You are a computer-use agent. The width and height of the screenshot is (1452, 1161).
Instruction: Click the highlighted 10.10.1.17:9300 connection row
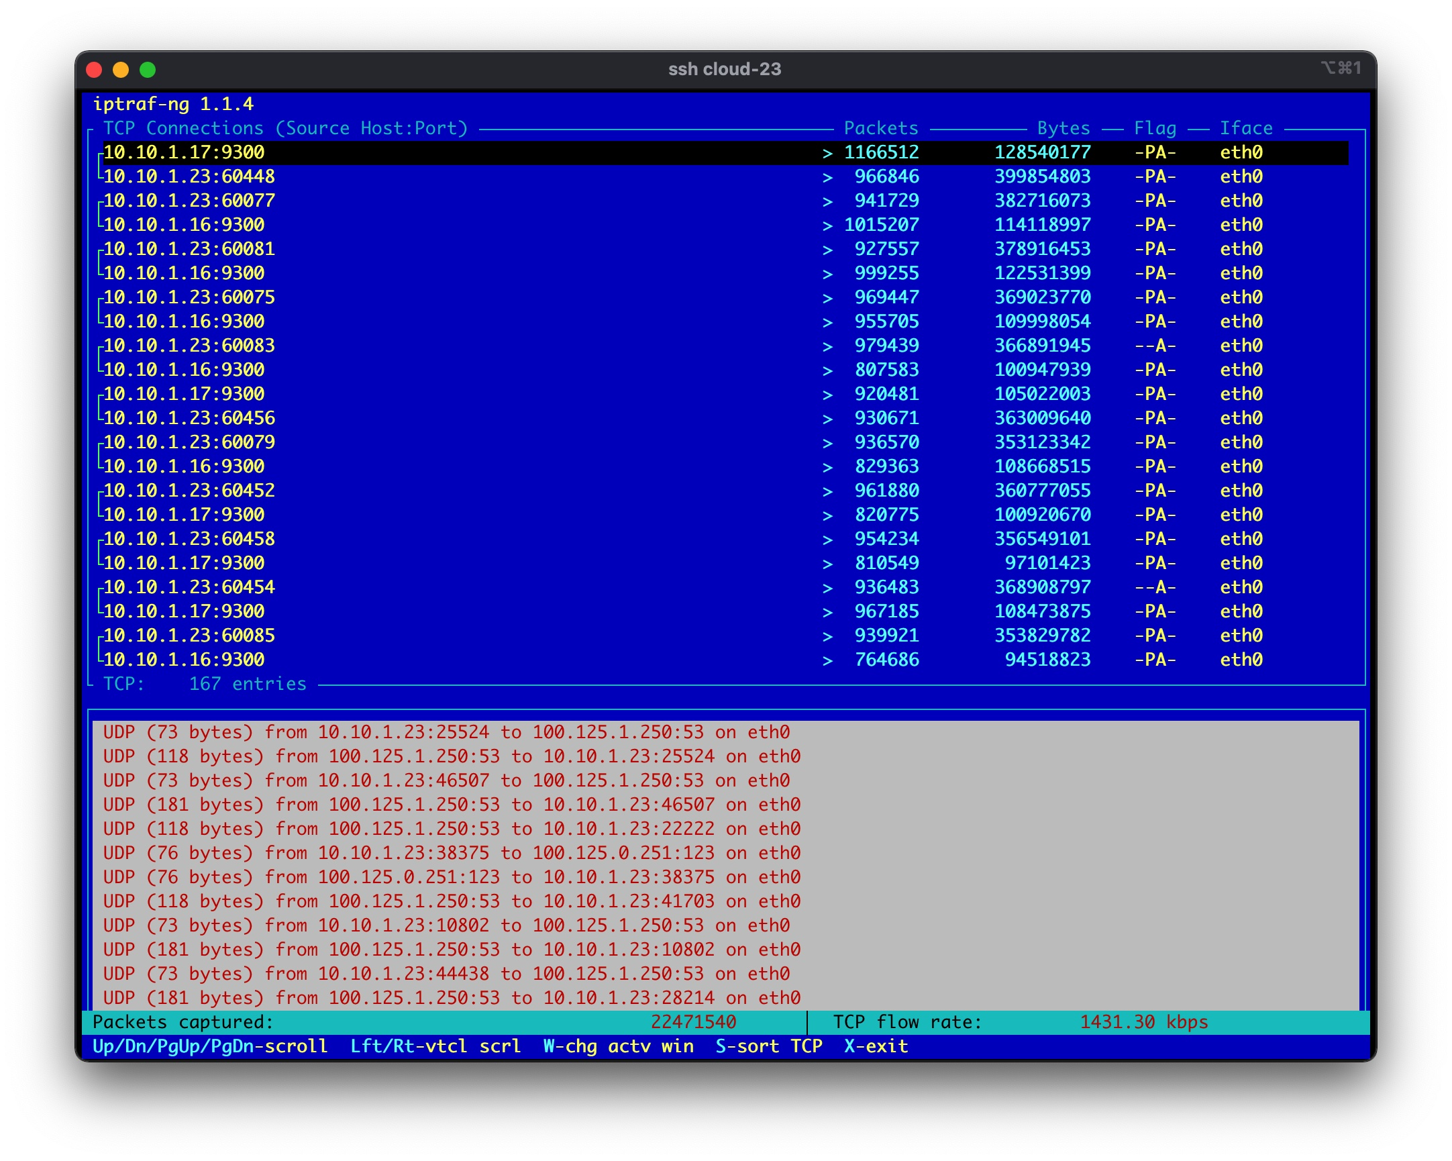[x=184, y=152]
